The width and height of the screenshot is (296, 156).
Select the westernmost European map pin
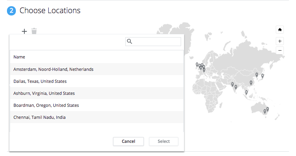click(197, 65)
